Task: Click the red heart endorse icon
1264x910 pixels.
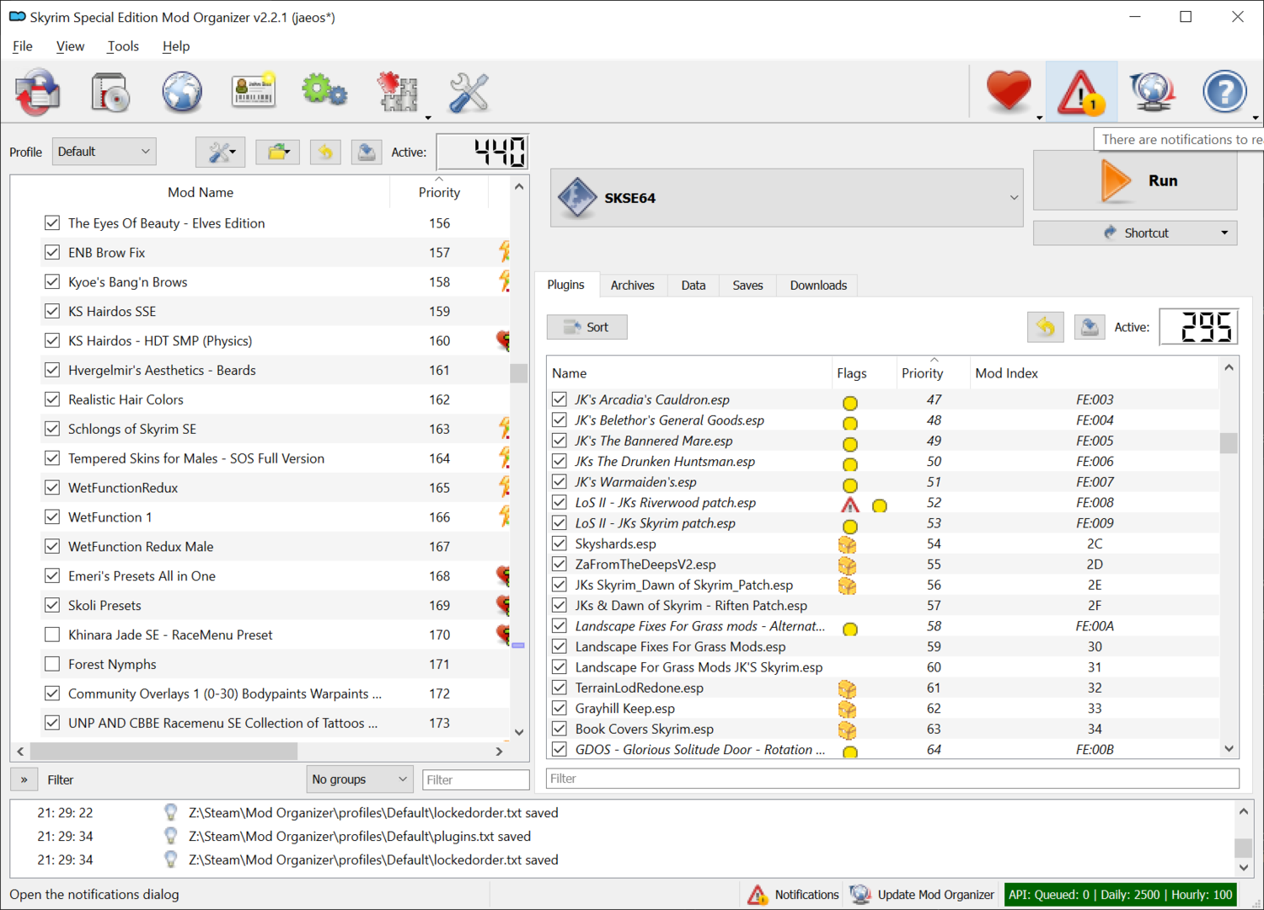Action: pos(1009,91)
